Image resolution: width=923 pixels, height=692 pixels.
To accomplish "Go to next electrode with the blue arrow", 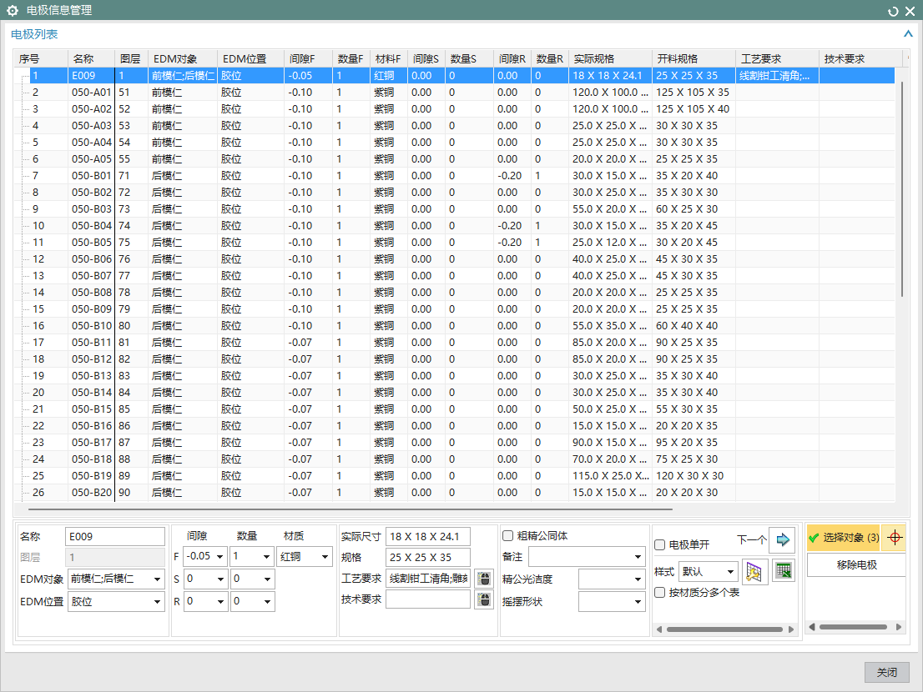I will [782, 539].
